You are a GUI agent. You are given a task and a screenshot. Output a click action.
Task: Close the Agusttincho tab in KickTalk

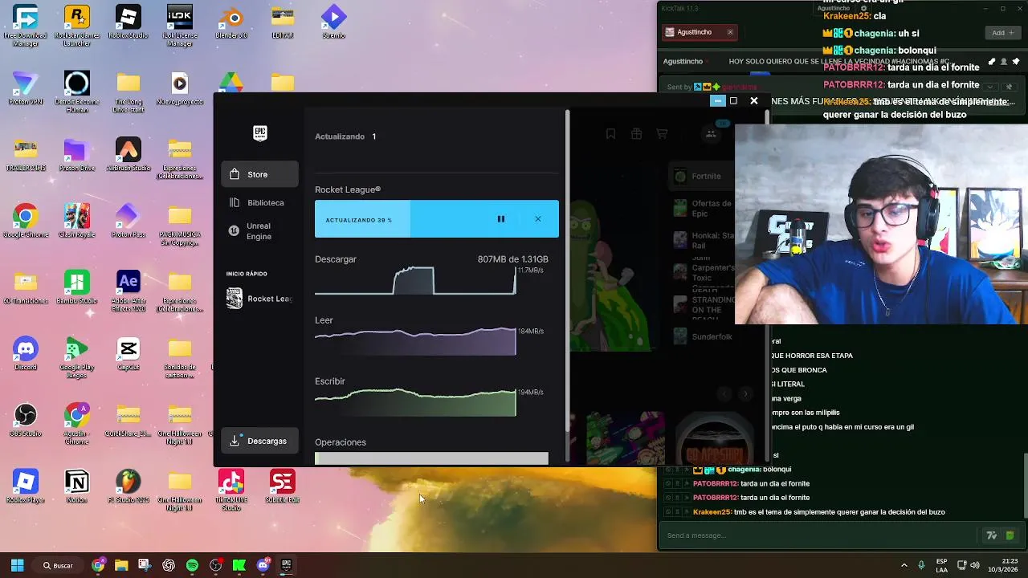pos(730,32)
